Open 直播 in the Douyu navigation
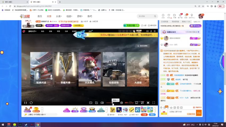 pos(49,16)
